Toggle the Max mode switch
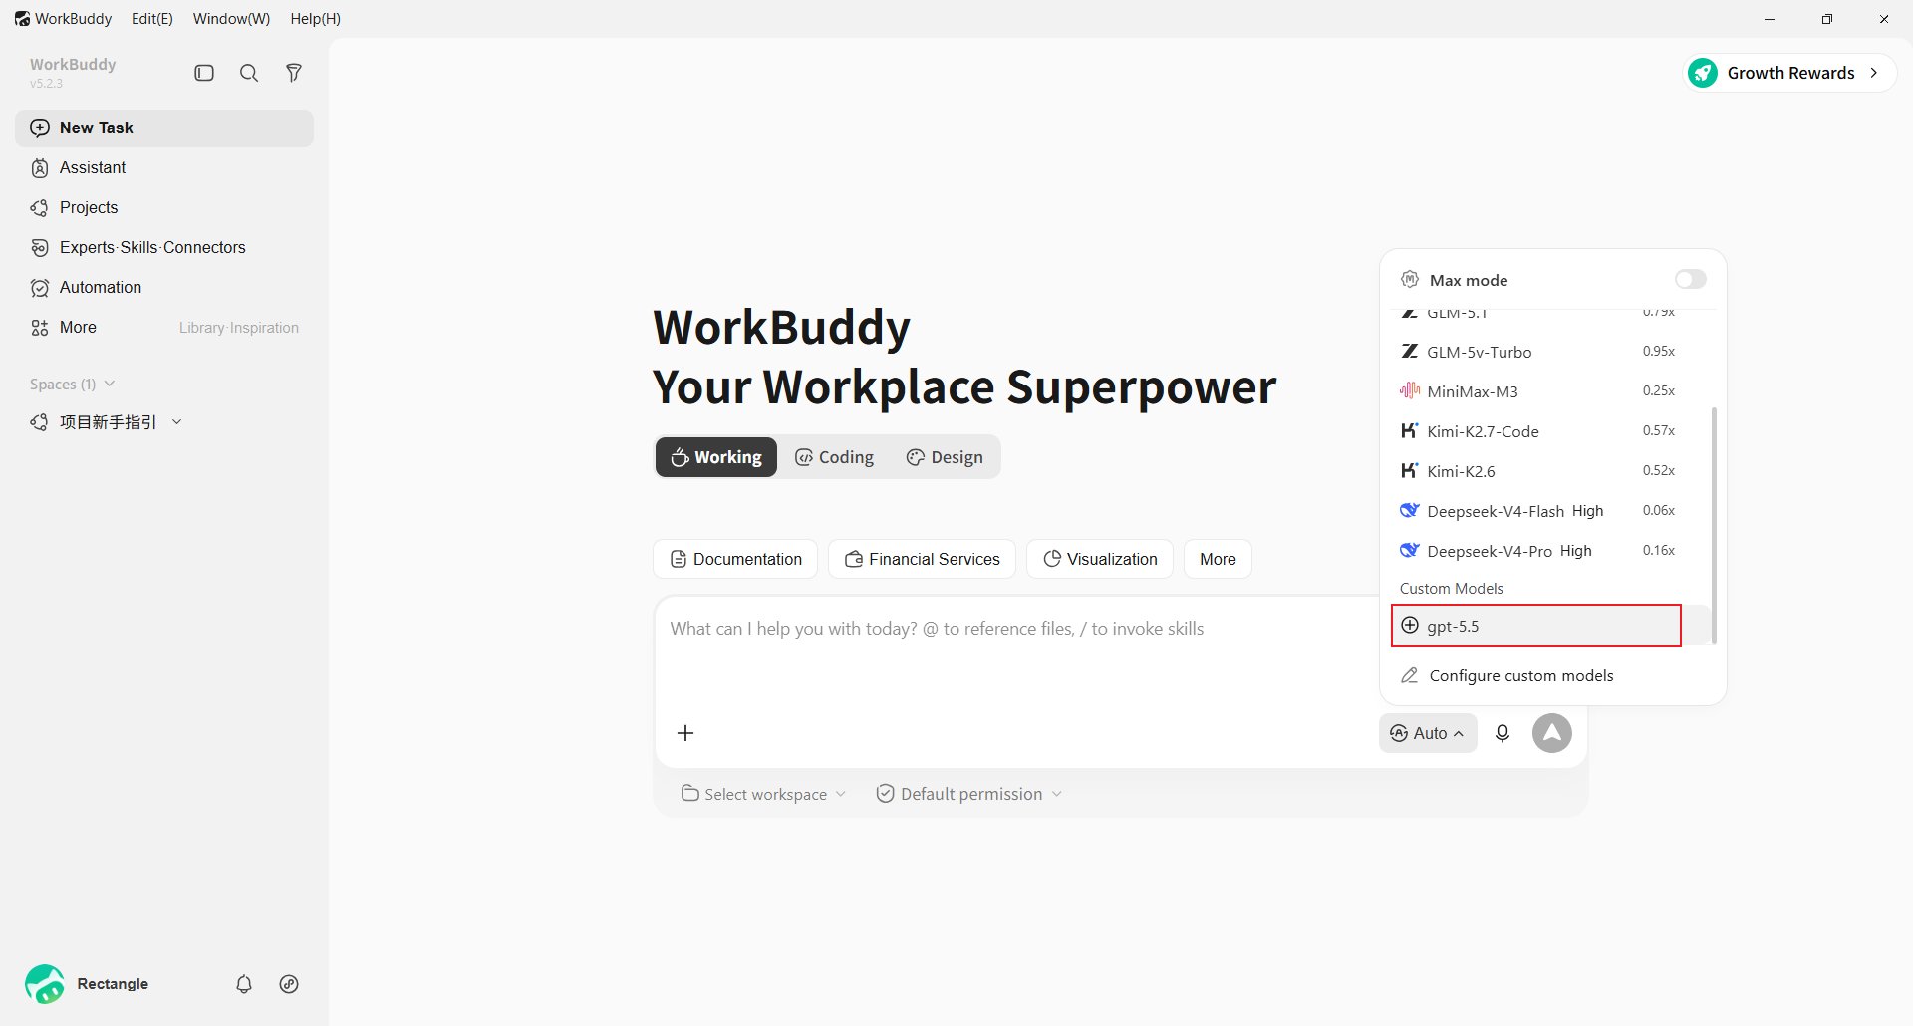This screenshot has height=1026, width=1913. pos(1690,279)
